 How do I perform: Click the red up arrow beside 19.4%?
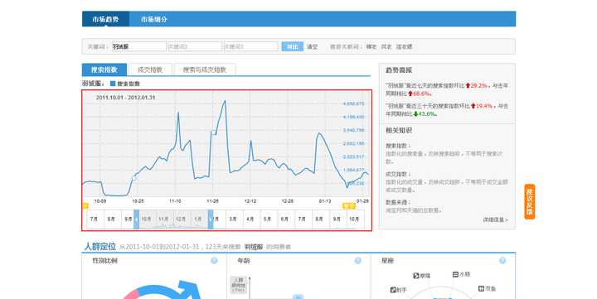pyautogui.click(x=473, y=106)
